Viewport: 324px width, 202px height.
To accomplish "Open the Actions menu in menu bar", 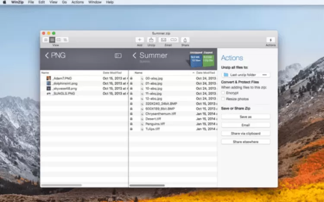I will coord(77,2).
